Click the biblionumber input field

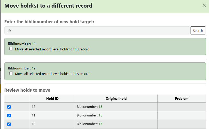coord(97,31)
